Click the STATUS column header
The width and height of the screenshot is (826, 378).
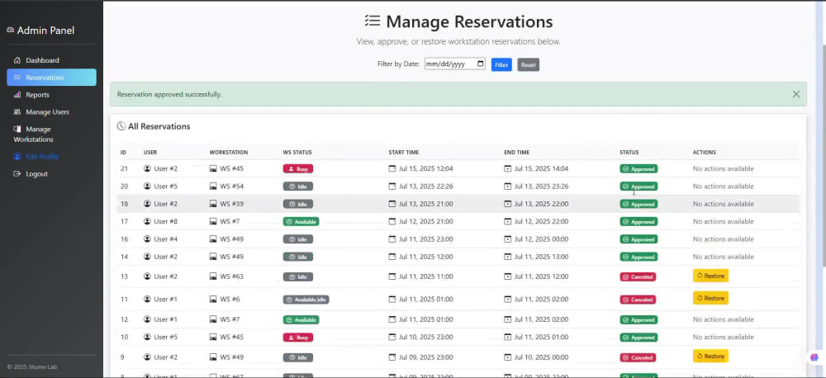(629, 152)
